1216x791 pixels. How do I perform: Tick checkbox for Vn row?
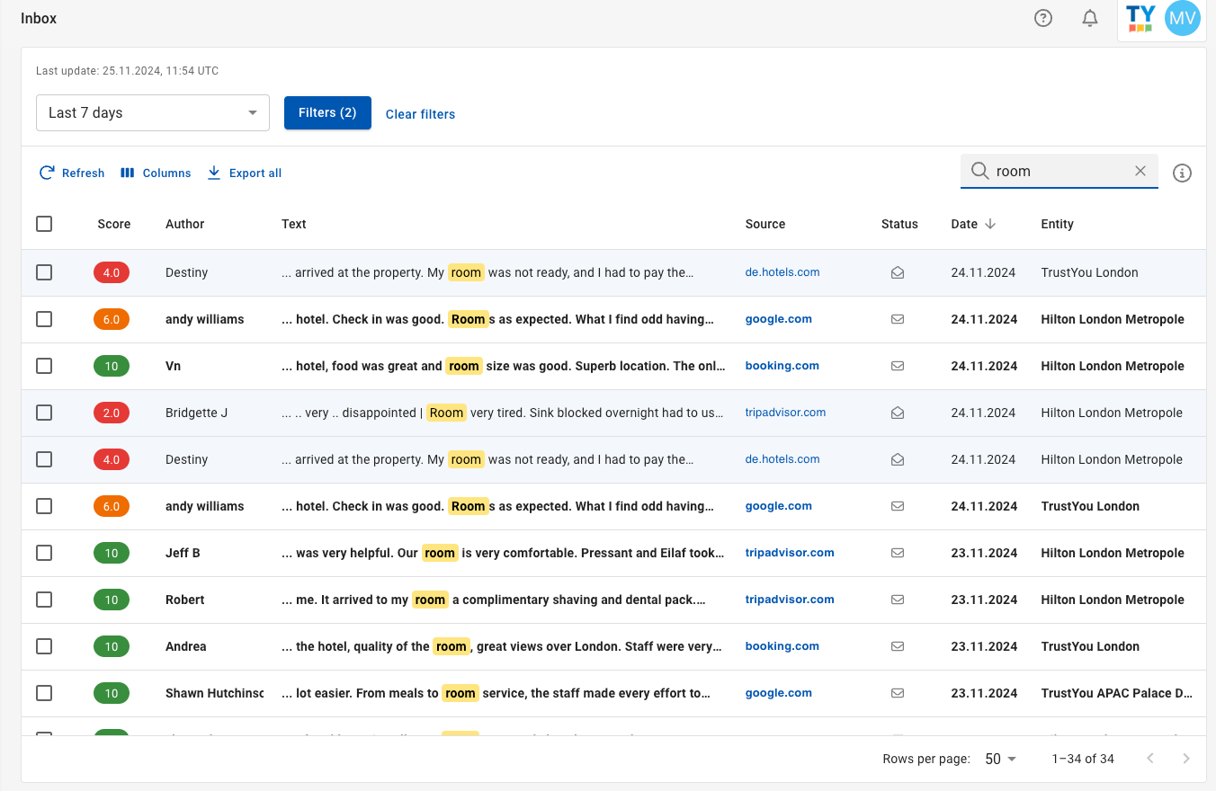44,366
